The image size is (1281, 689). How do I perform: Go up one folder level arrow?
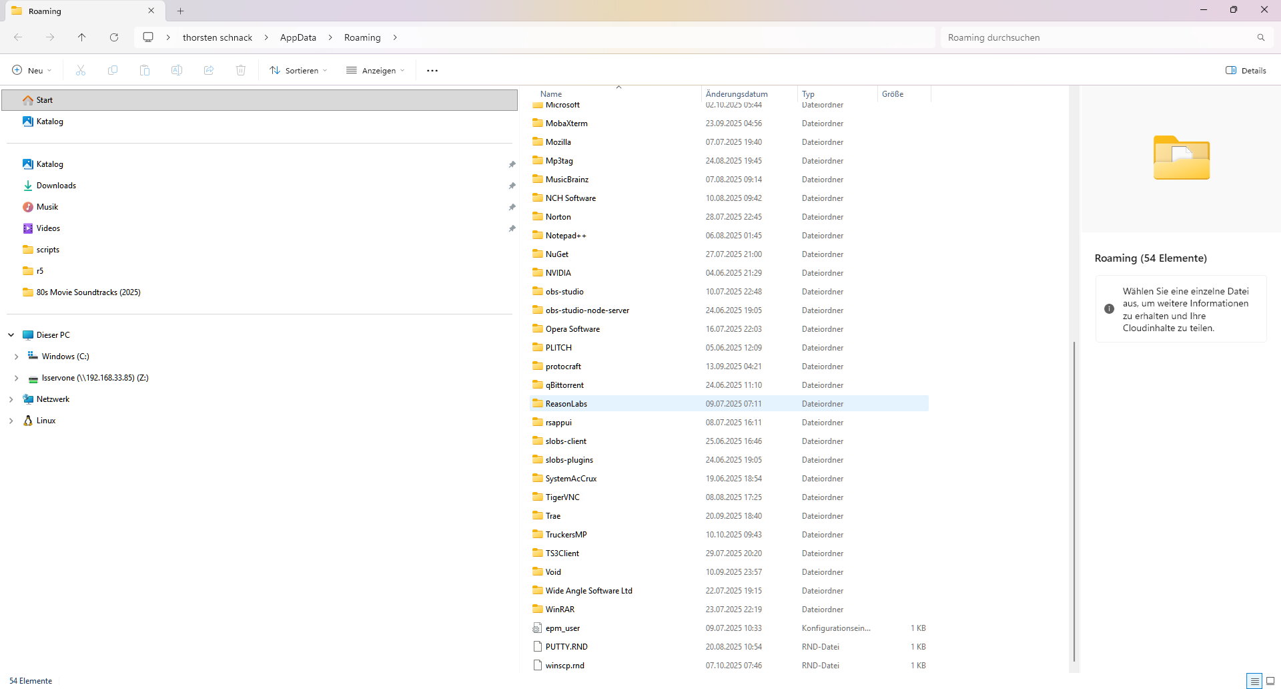[x=81, y=37]
